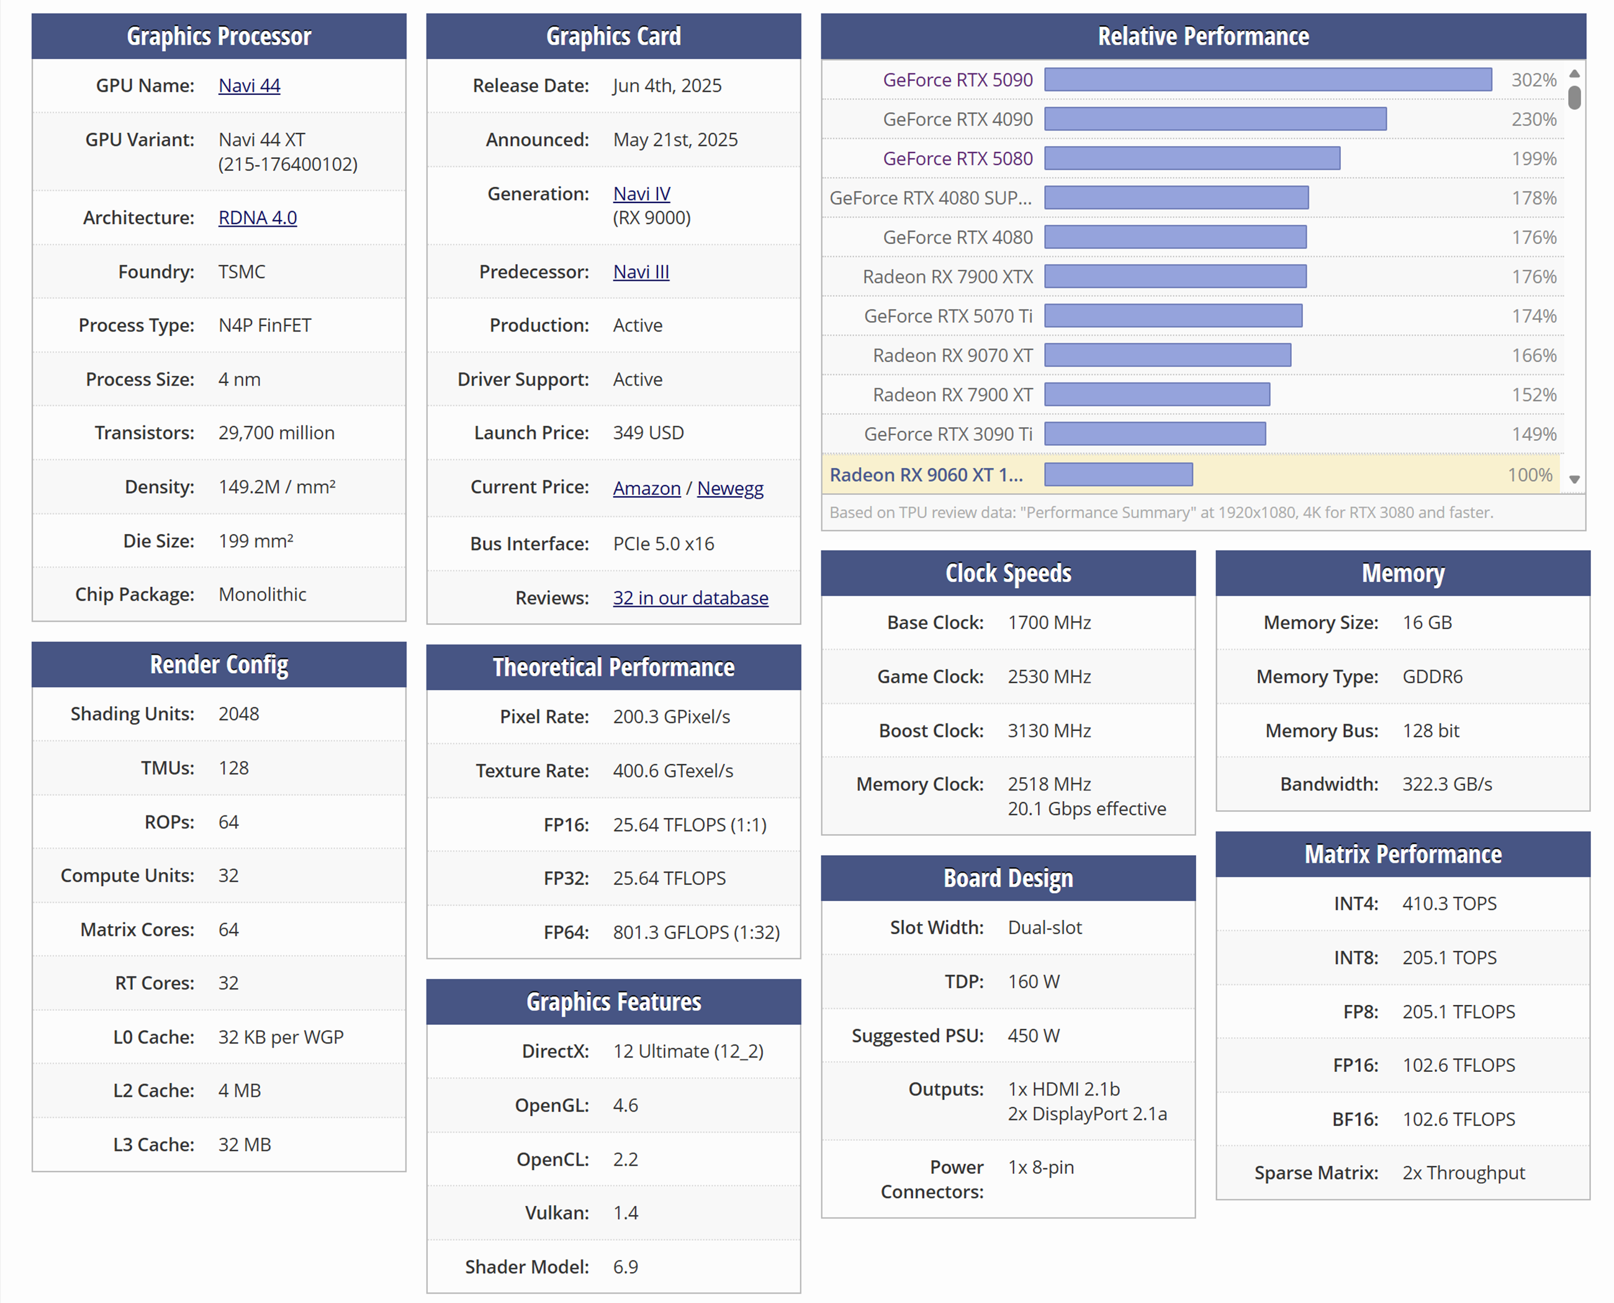Follow the Navi IV generation link
Viewport: 1614px width, 1303px height.
pos(641,194)
